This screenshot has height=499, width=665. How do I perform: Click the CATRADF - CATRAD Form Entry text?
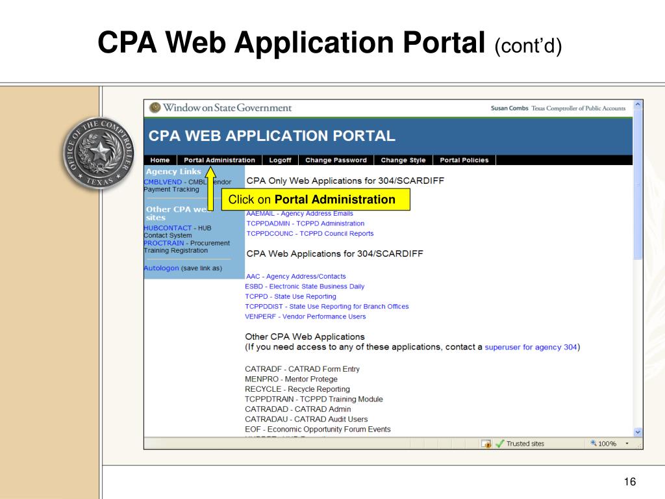pyautogui.click(x=302, y=369)
